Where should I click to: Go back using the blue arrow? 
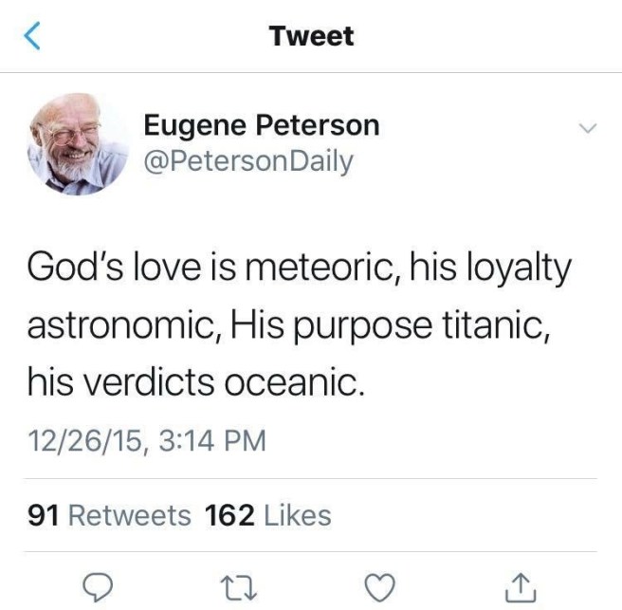pyautogui.click(x=32, y=37)
